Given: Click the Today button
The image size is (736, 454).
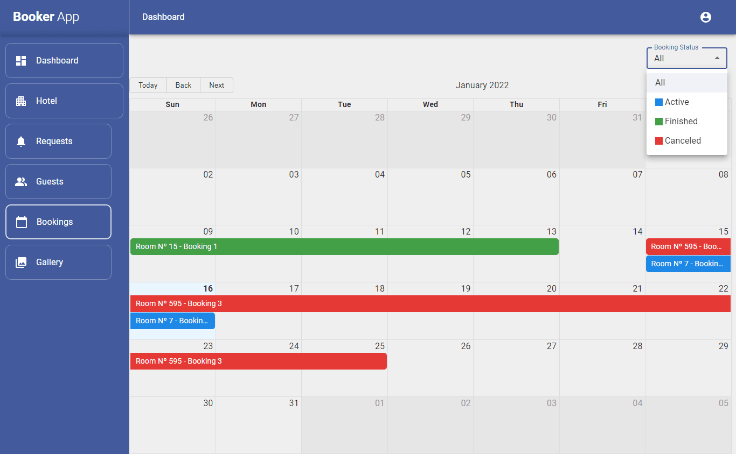Looking at the screenshot, I should click(148, 85).
